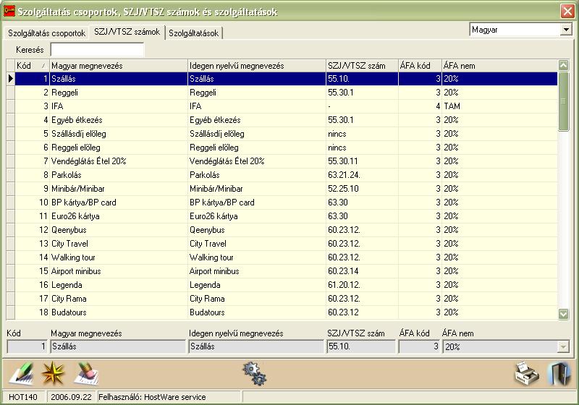Click the printer icon

527,374
